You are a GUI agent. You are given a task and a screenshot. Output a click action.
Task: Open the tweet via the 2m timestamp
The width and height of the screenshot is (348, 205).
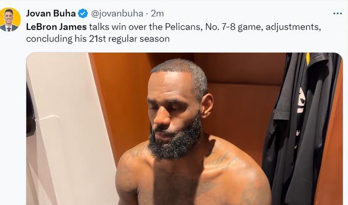157,14
